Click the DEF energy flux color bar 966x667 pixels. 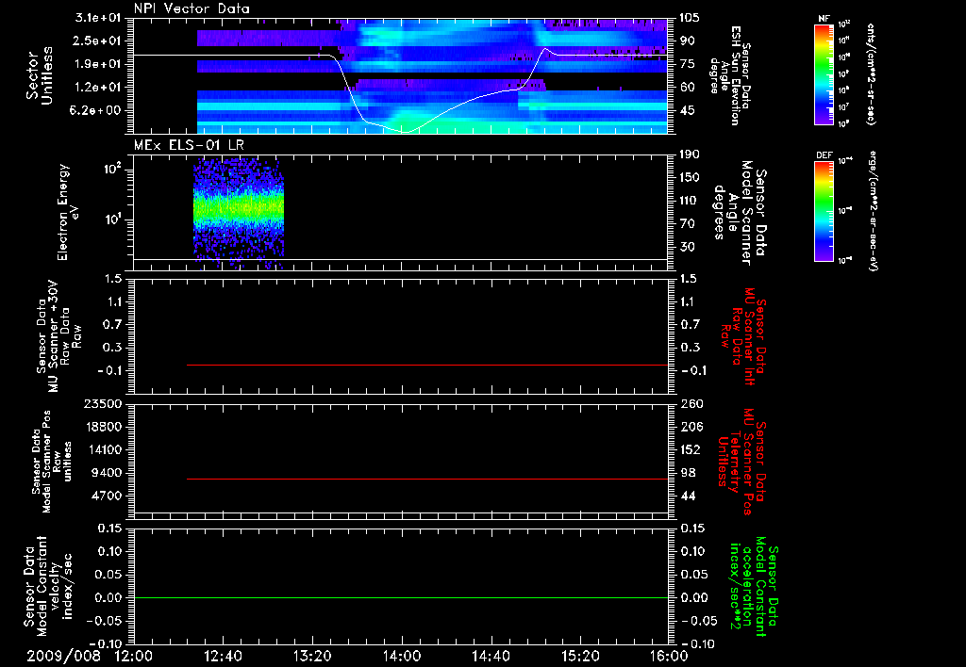(824, 210)
